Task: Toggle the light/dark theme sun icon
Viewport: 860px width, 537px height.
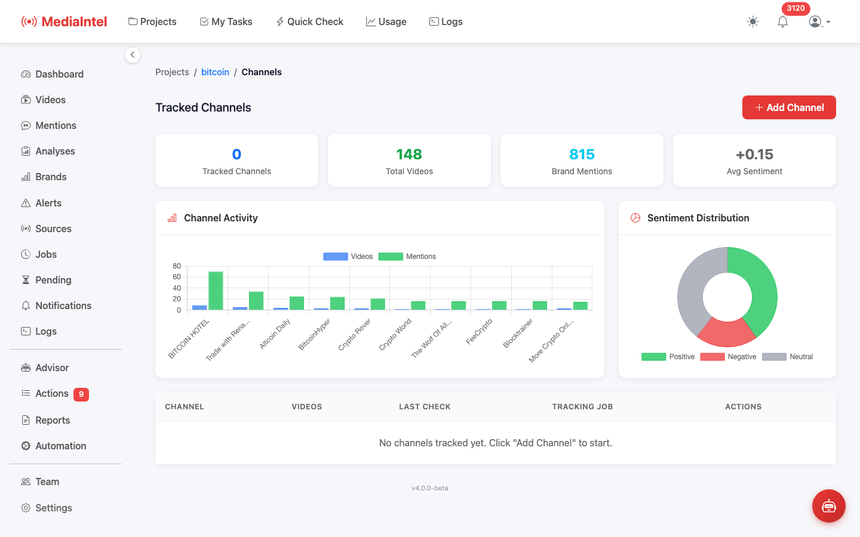Action: (752, 21)
